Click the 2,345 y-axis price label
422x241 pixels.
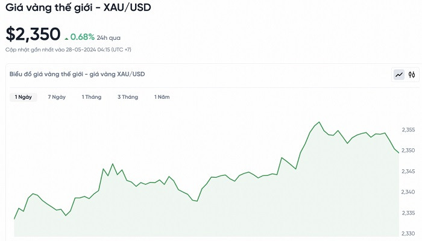[x=408, y=171]
